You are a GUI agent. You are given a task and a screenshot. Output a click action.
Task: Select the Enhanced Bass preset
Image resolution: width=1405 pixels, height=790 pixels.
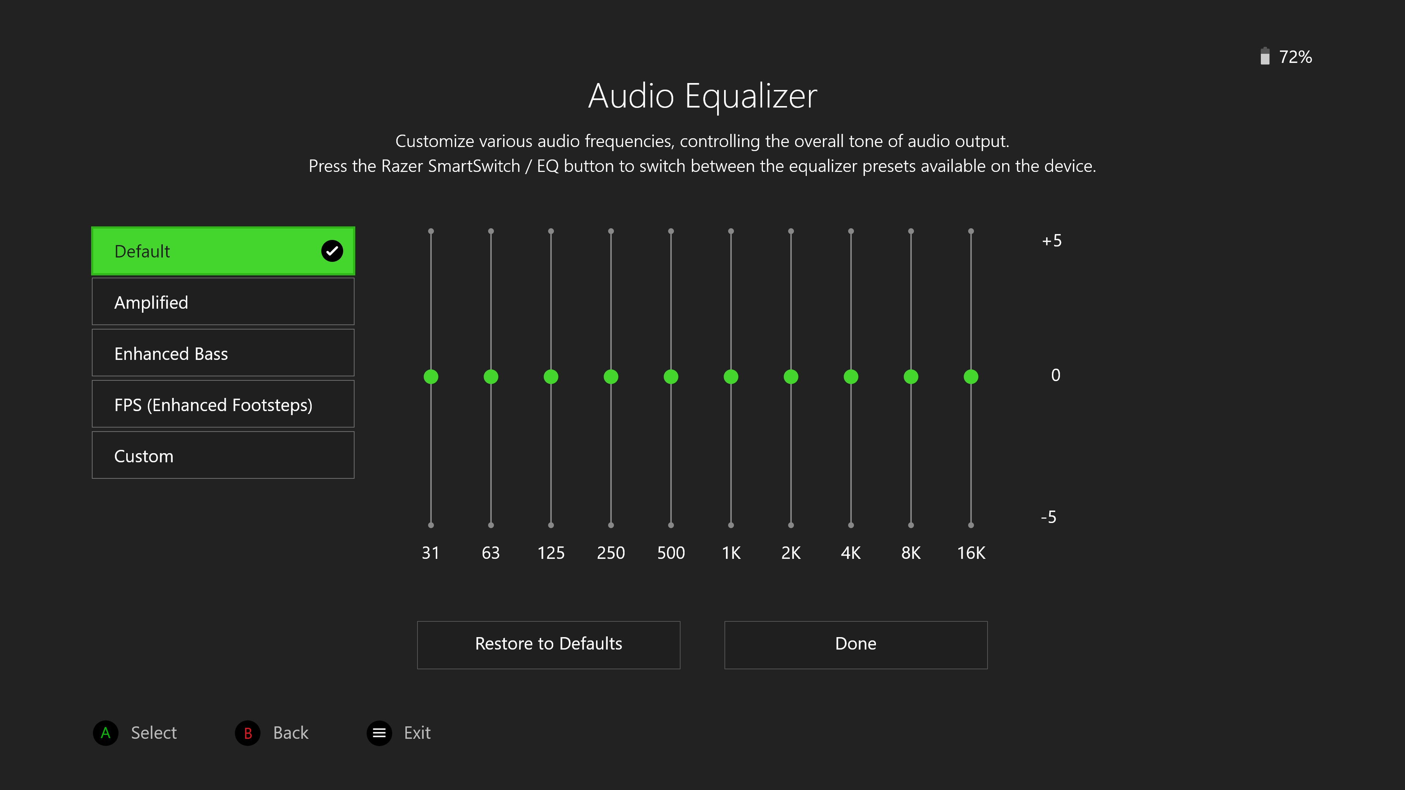pyautogui.click(x=222, y=353)
